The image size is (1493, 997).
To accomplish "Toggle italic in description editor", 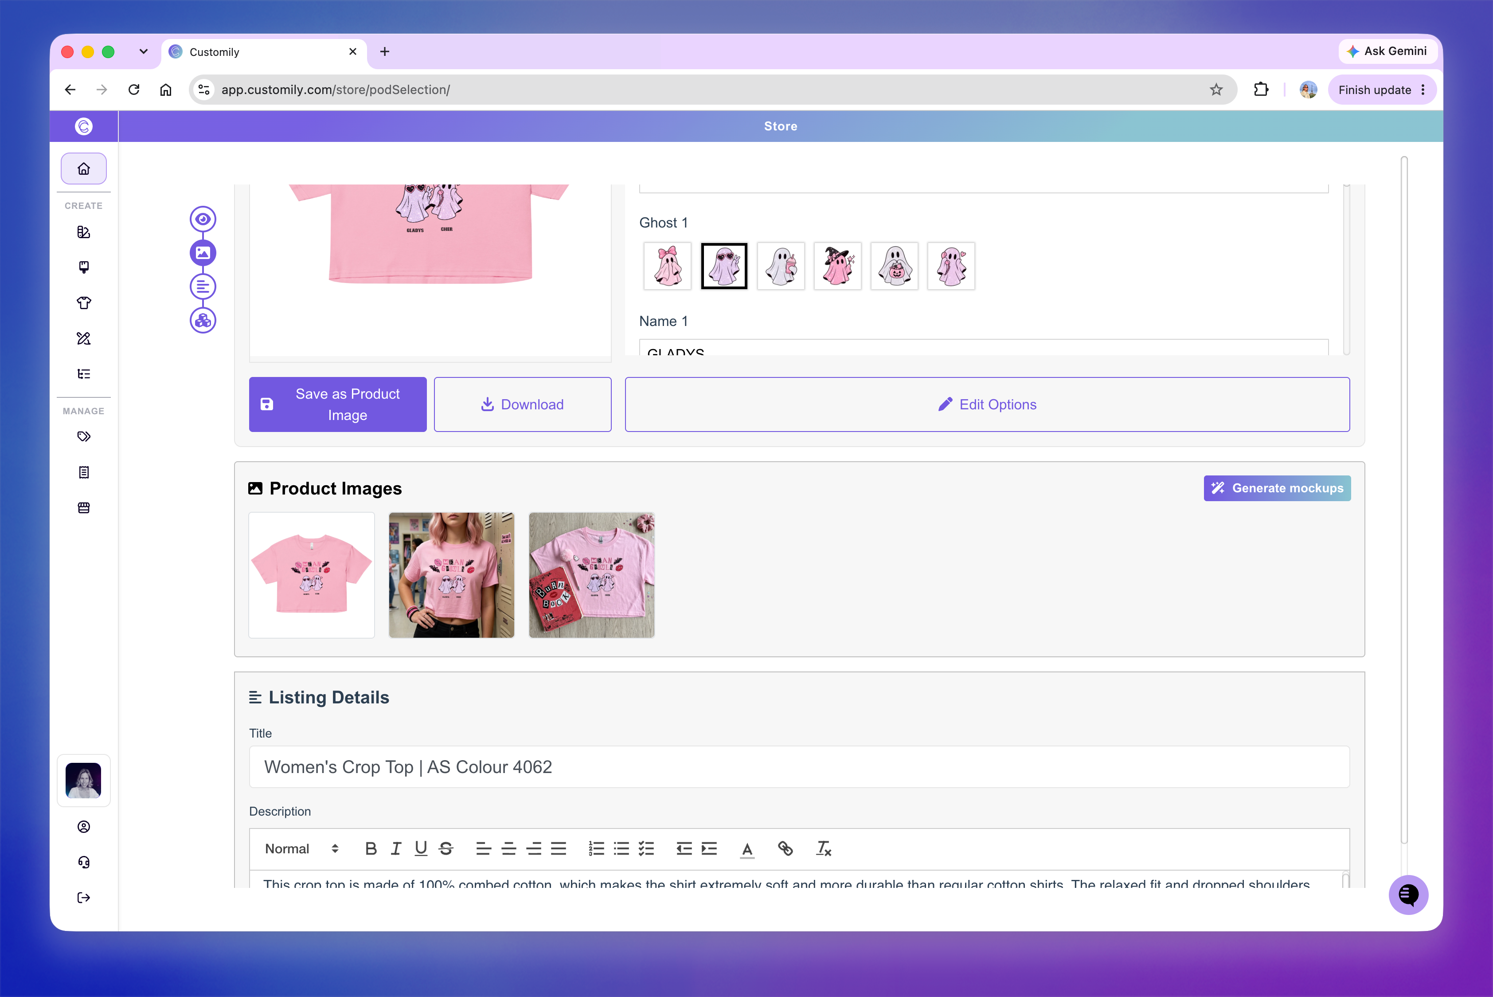I will click(396, 849).
